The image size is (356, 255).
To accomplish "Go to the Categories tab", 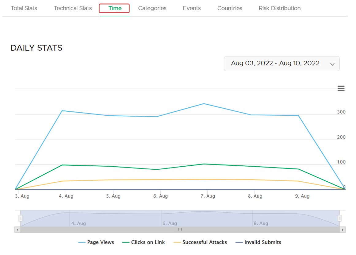I will pyautogui.click(x=152, y=8).
